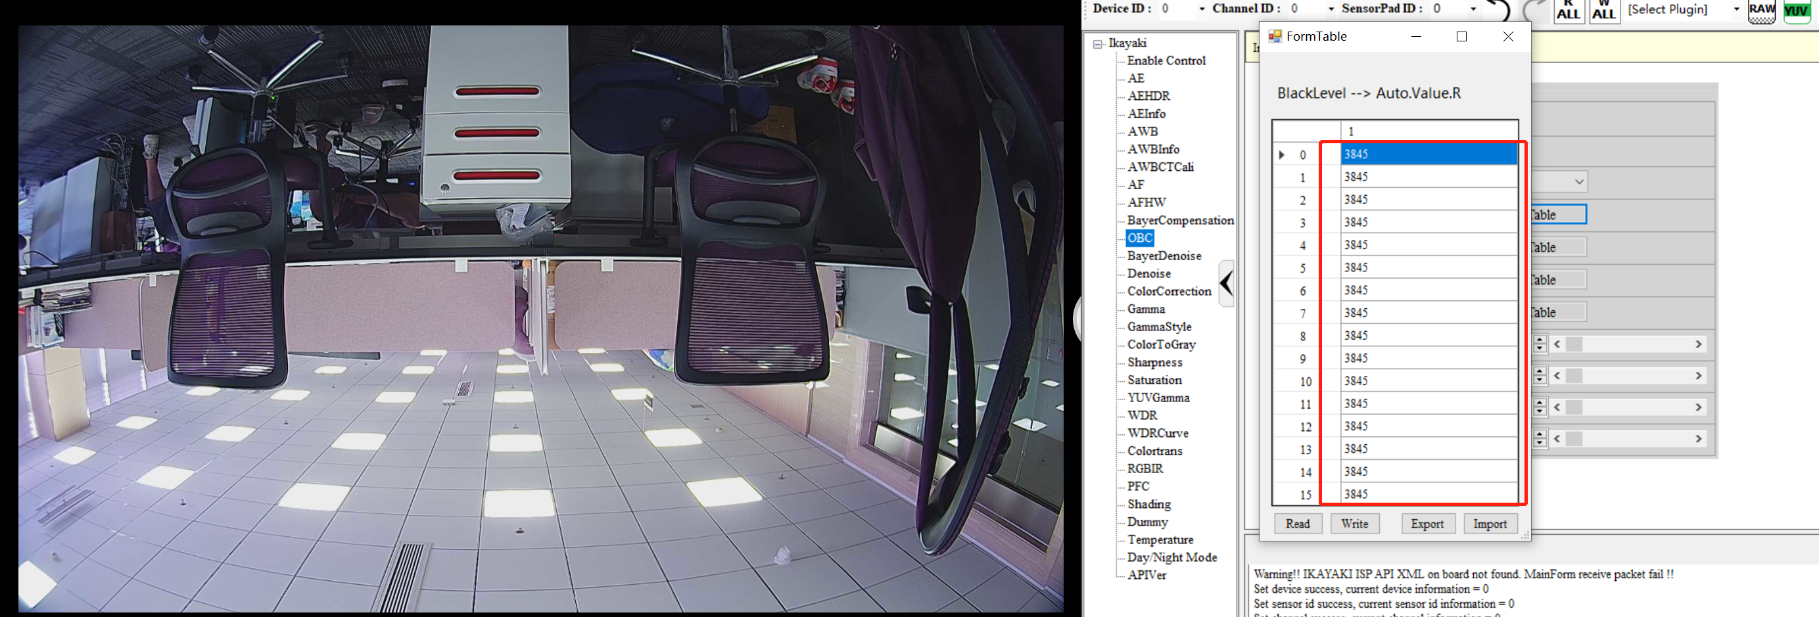Screen dimensions: 1819x617
Task: Open BayerDenoise in the tree
Action: (1164, 256)
